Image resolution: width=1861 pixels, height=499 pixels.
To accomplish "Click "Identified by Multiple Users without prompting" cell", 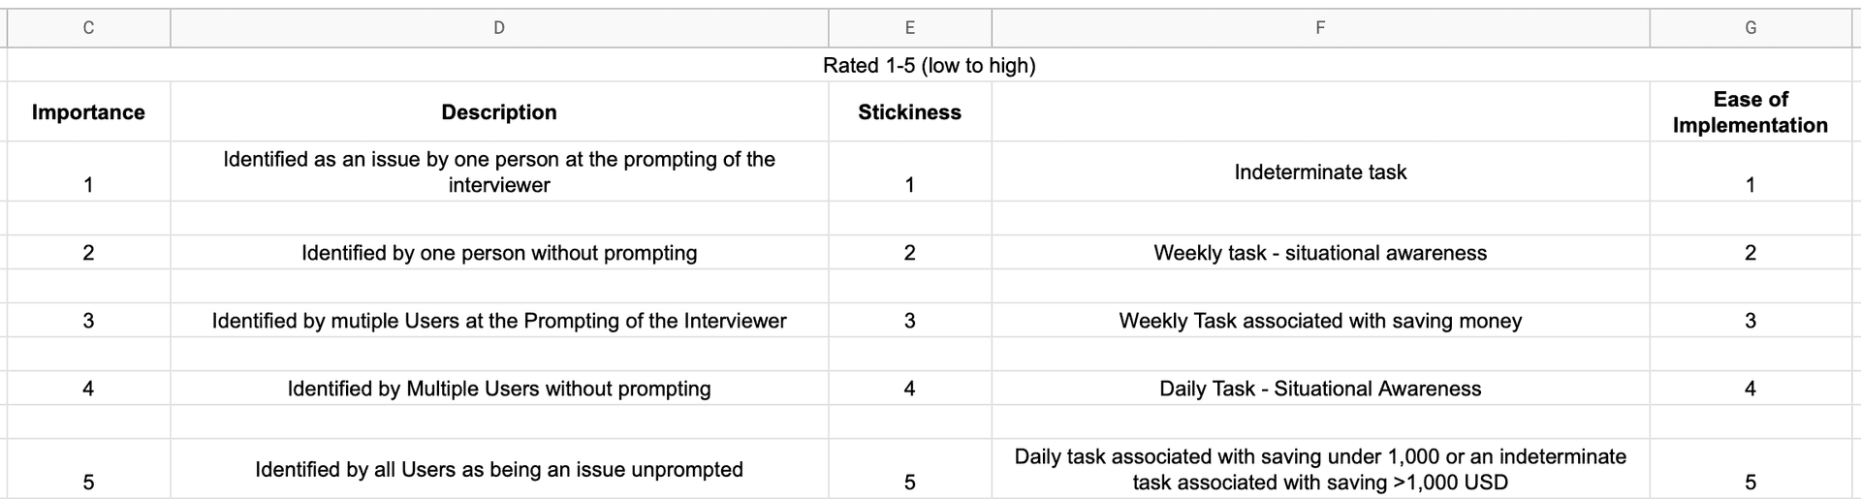I will pyautogui.click(x=498, y=389).
